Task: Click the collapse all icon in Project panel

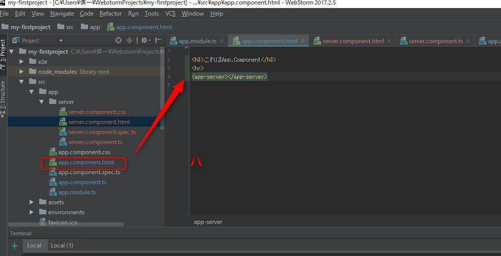Action: coord(130,41)
